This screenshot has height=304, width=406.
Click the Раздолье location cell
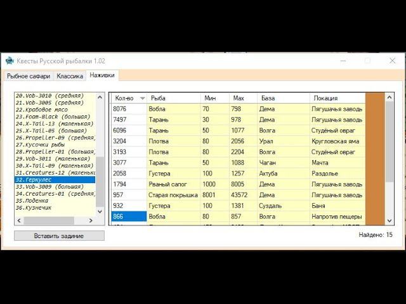point(337,174)
